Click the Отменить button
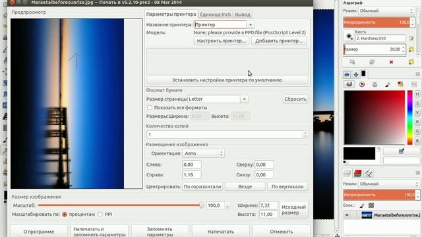The image size is (422, 237). (282, 232)
